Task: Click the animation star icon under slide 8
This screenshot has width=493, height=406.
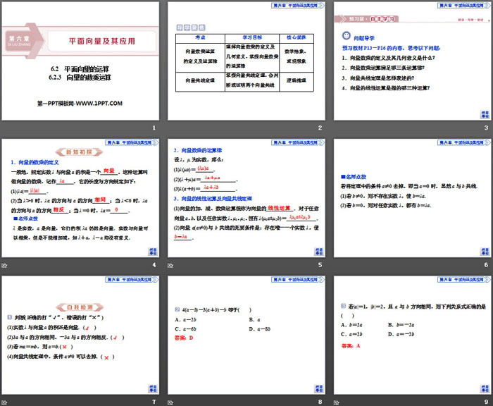Action: coord(172,402)
